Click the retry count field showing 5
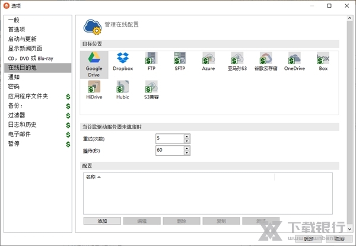 pyautogui.click(x=170, y=139)
